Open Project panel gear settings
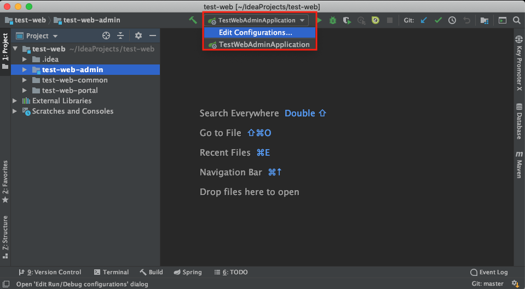 click(139, 36)
